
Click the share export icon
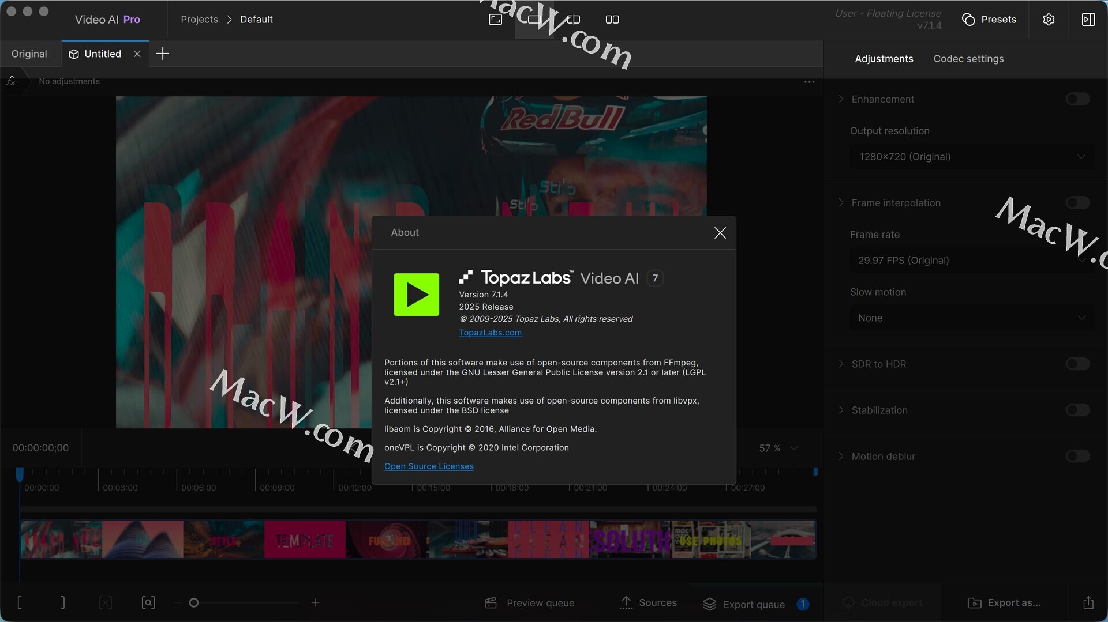[x=1088, y=602]
